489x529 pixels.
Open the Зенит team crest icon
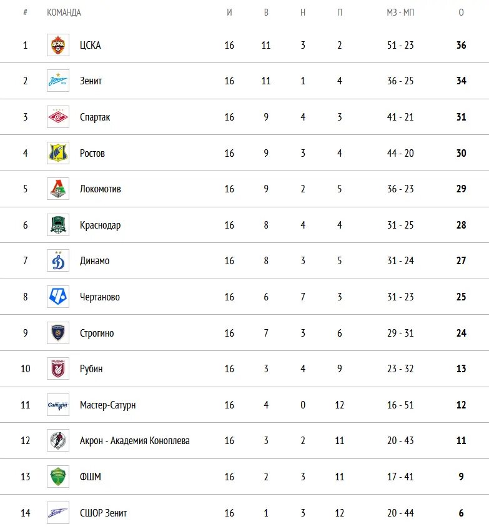coord(58,81)
